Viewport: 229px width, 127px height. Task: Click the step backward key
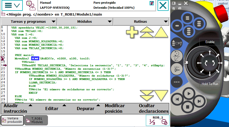tap(177, 99)
